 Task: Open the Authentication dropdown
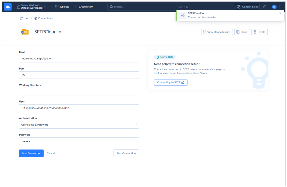click(x=79, y=125)
